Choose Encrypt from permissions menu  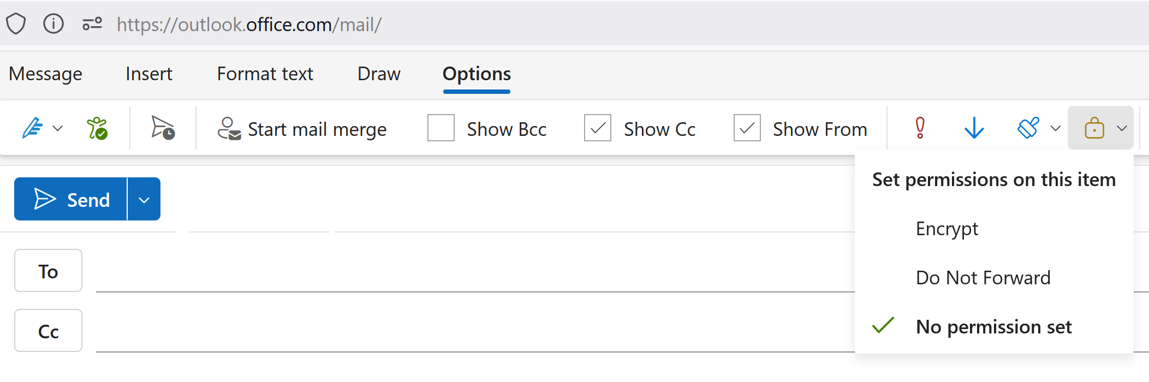point(946,229)
